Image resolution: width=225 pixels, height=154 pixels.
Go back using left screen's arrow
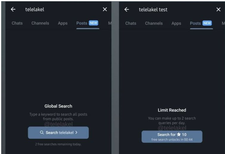coord(13,9)
